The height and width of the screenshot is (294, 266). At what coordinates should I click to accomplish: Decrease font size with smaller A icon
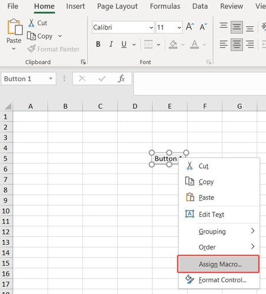(x=203, y=27)
